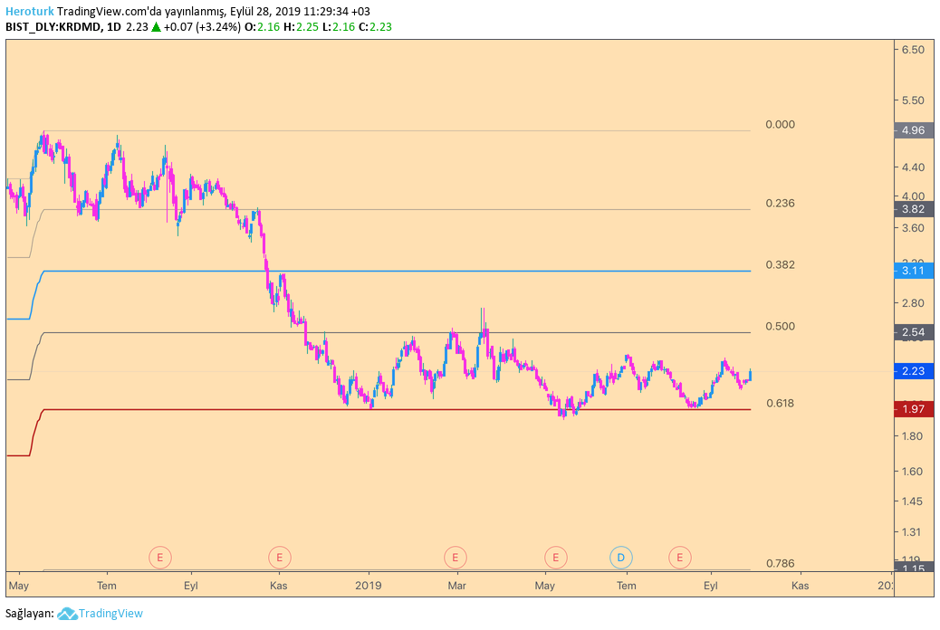Image resolution: width=940 pixels, height=630 pixels.
Task: Click the 0.618 Fibonacci level label
Action: pos(780,404)
